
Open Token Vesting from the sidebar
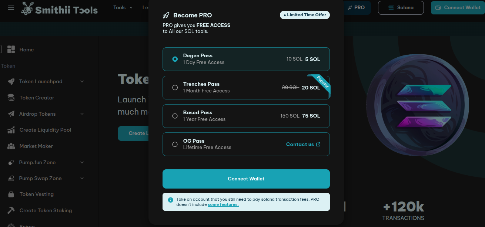click(37, 194)
